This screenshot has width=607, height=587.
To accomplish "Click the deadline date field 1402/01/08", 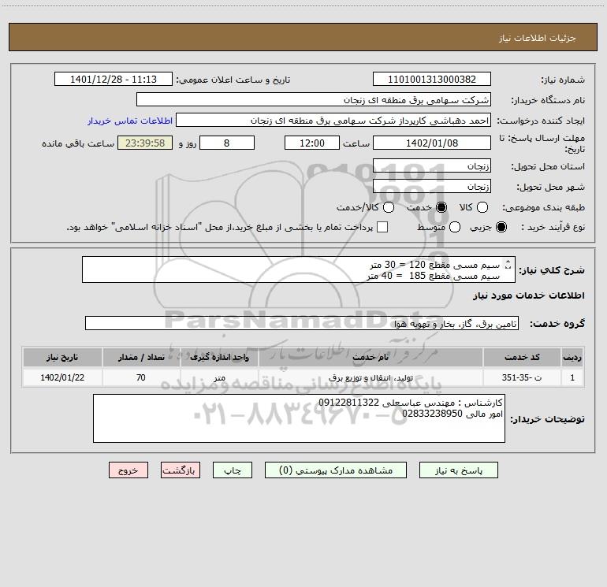I will click(x=432, y=143).
